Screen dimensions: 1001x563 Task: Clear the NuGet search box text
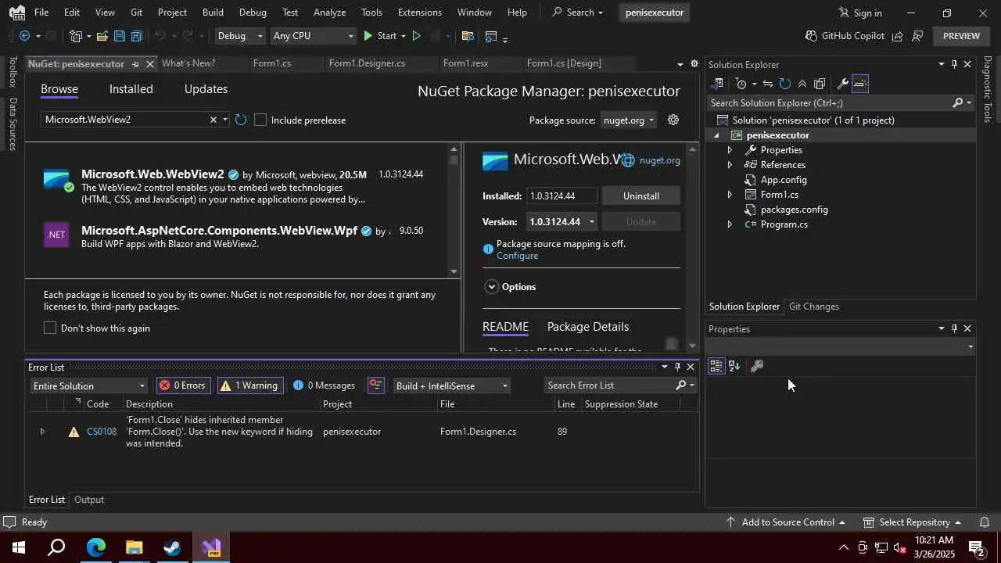[213, 120]
